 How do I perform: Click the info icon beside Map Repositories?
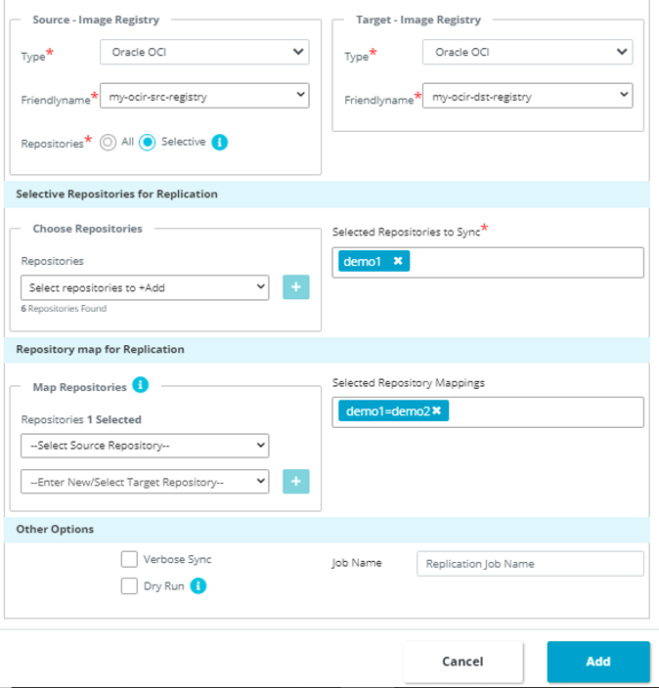coord(140,386)
